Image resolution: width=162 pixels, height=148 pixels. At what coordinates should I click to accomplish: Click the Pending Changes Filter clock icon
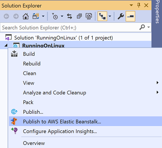tap(55, 16)
